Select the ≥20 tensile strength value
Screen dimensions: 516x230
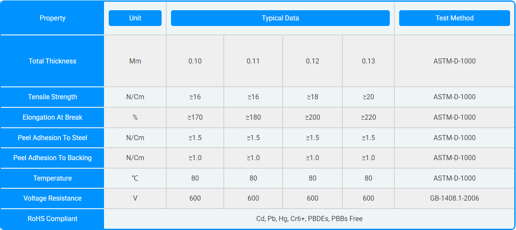point(368,97)
